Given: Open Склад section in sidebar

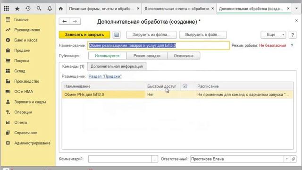Looking at the screenshot, I should point(20,71).
